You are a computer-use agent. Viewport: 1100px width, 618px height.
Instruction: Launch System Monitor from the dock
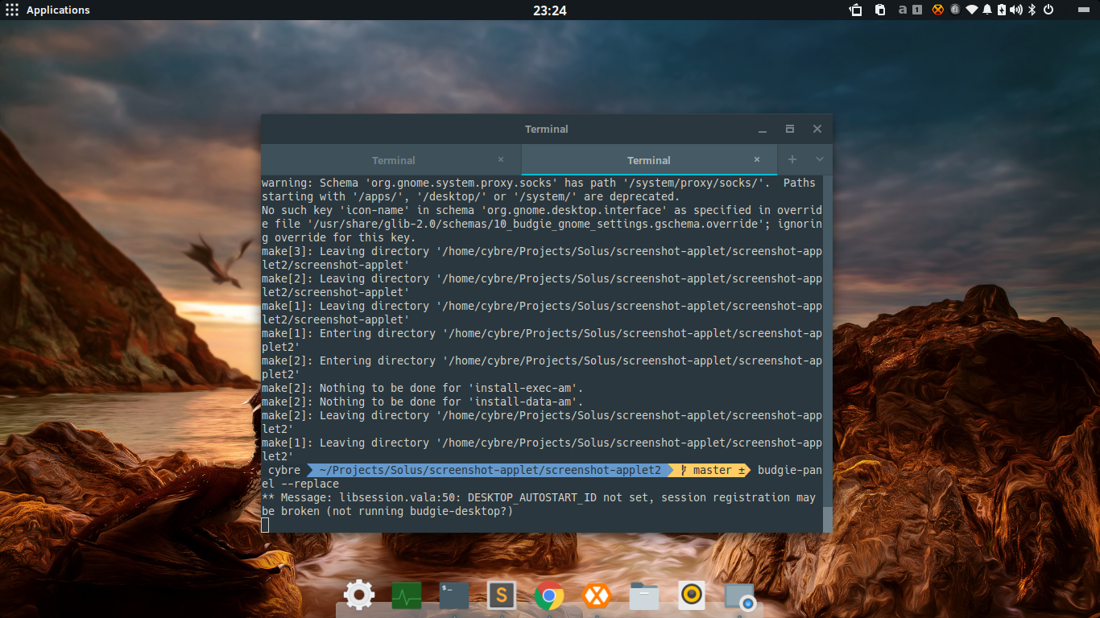(x=407, y=596)
